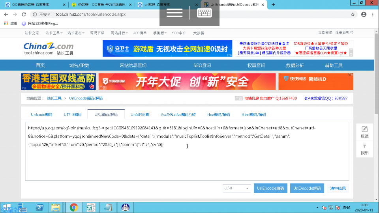Open Chrome profile account icon
This screenshot has width=379, height=213.
pos(364,15)
